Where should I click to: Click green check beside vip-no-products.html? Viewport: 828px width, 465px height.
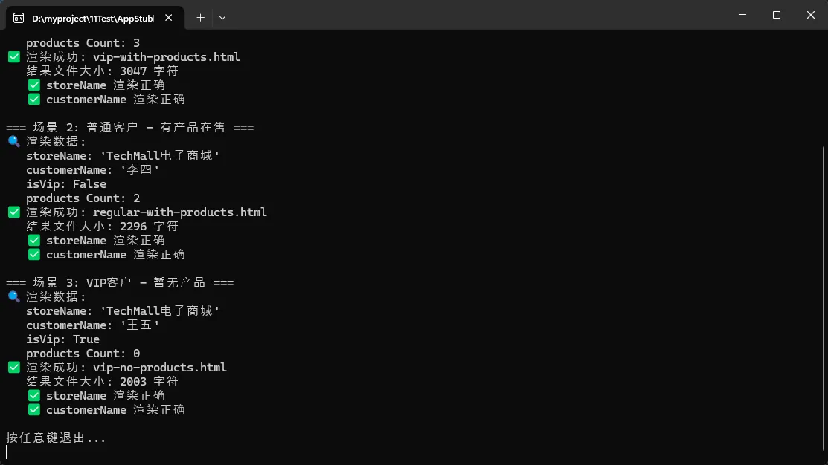pyautogui.click(x=13, y=368)
